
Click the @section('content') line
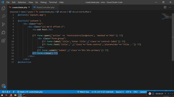click(x=29, y=21)
